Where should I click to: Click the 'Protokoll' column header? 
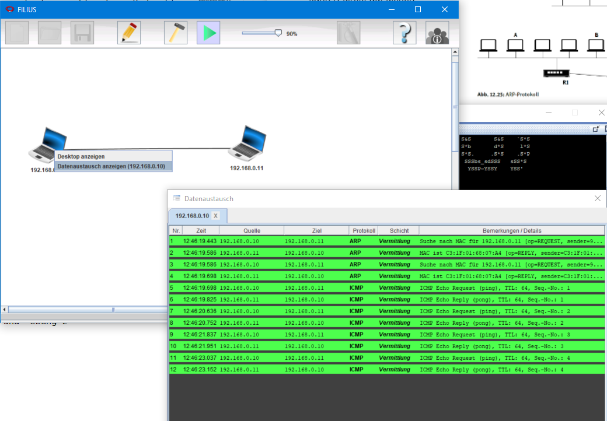pos(364,230)
